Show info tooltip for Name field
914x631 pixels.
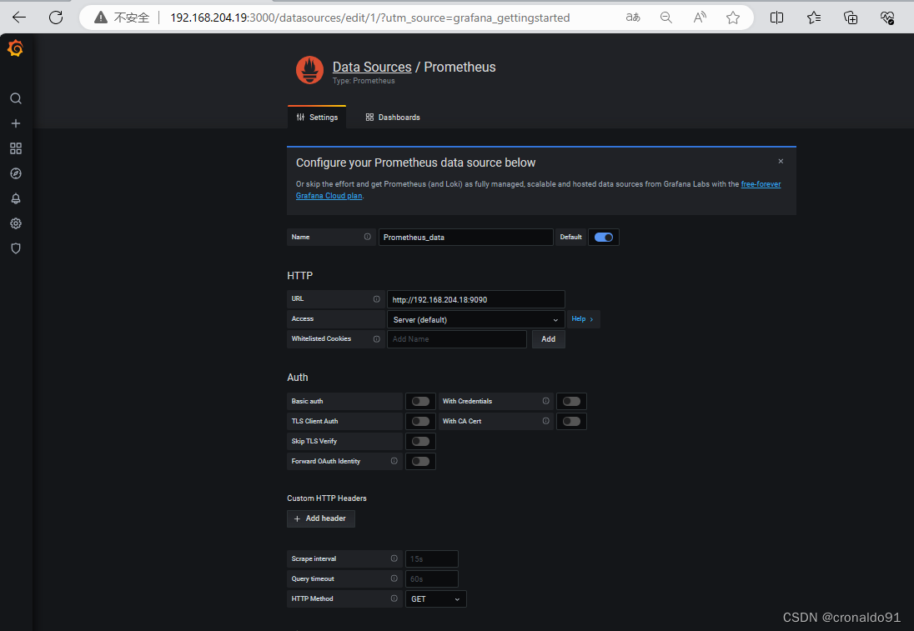367,237
